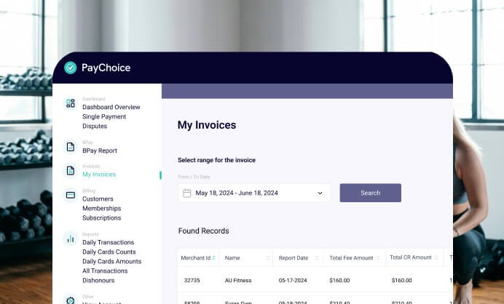Click the May 18 – June 18 date field

[x=254, y=193]
